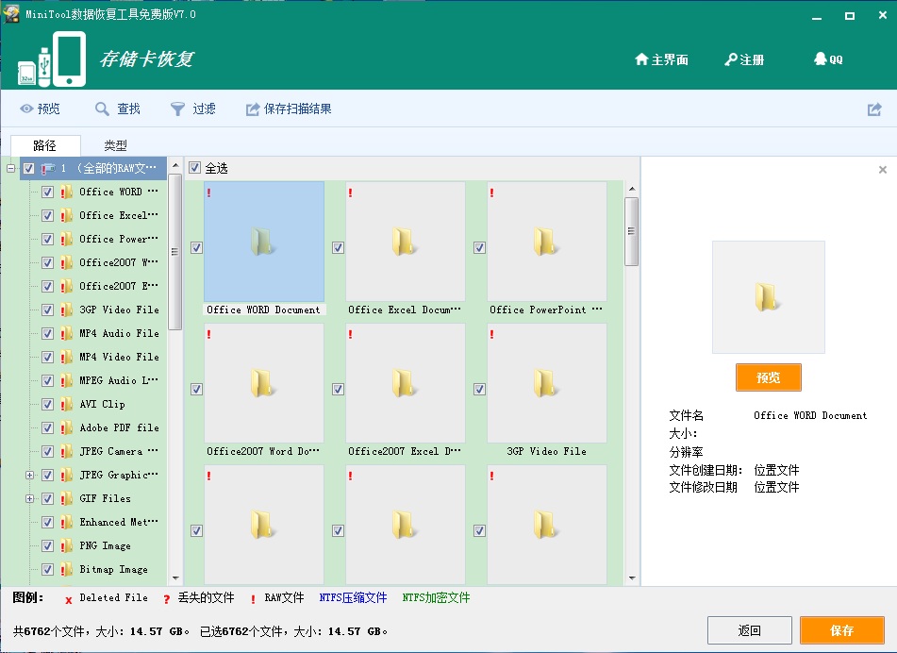Toggle the 全选 checkbox
Image resolution: width=897 pixels, height=653 pixels.
(x=195, y=168)
